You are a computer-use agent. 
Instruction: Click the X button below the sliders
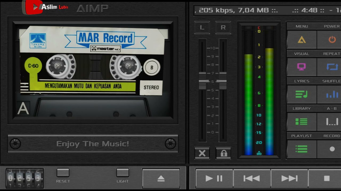point(202,153)
